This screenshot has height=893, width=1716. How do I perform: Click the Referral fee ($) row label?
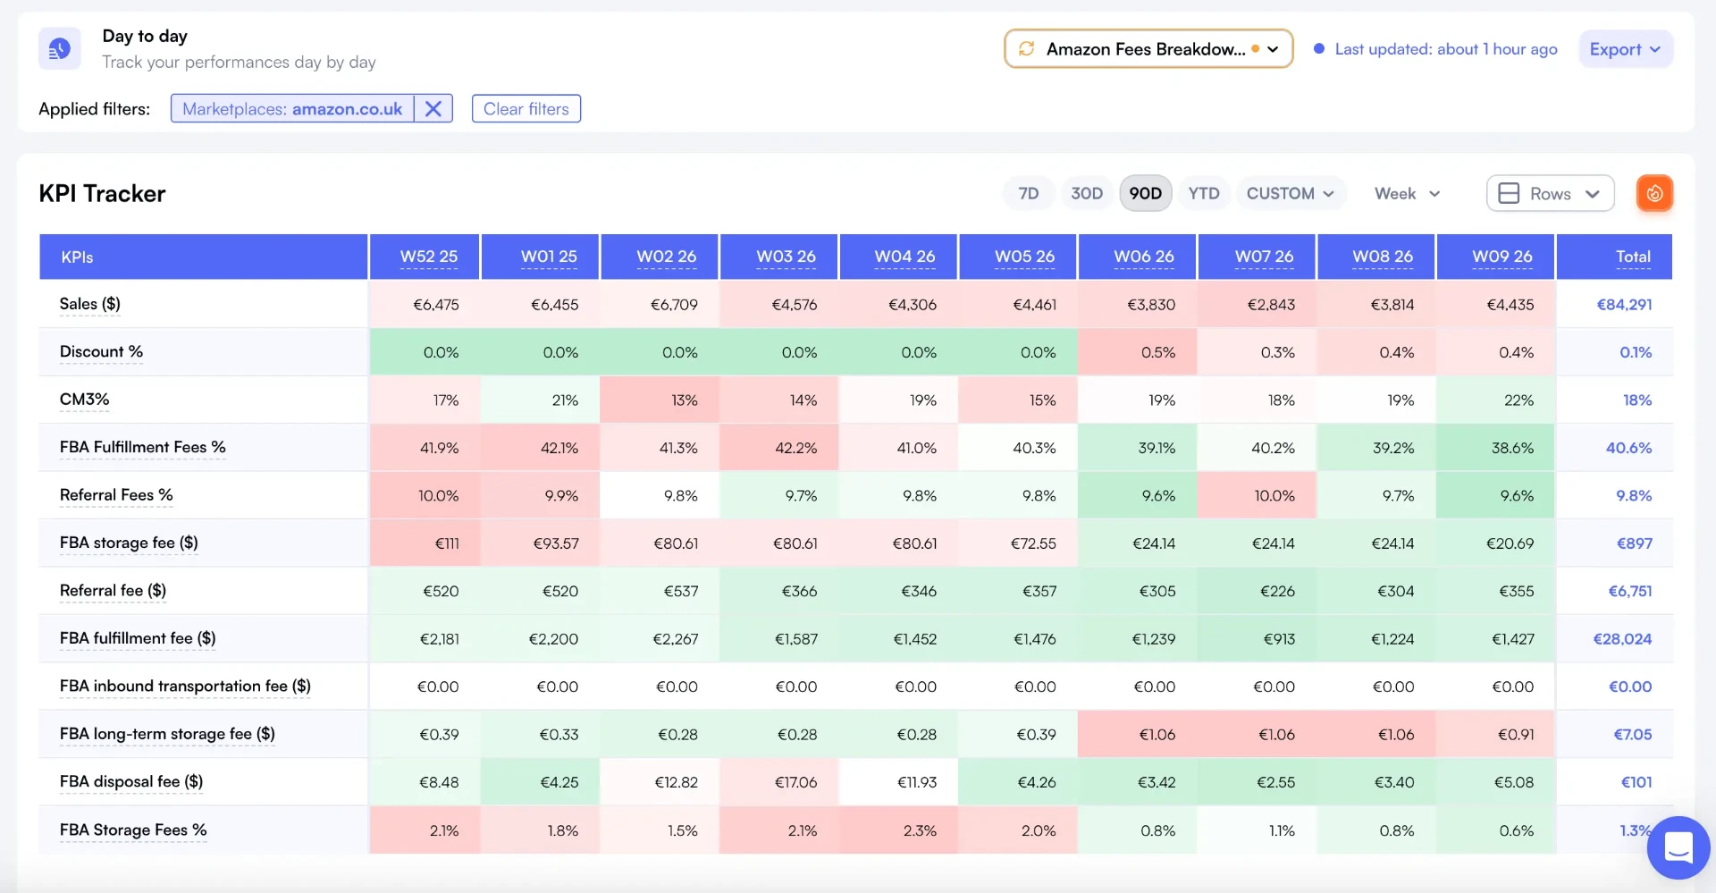point(113,591)
